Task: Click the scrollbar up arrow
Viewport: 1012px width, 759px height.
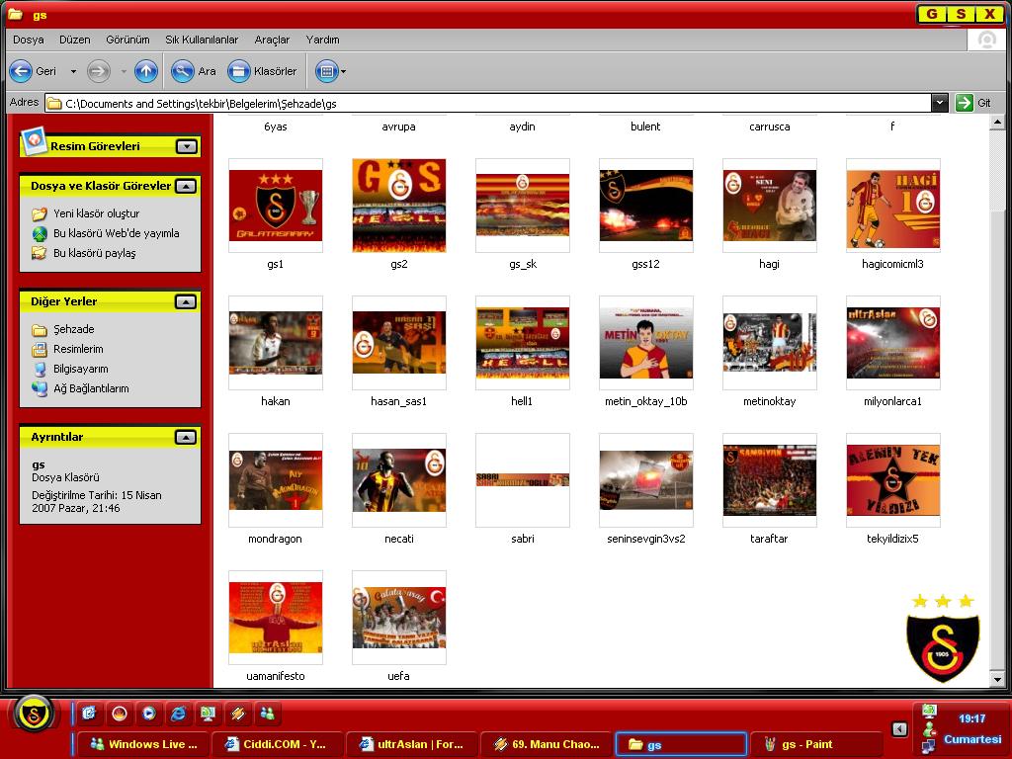Action: [997, 122]
